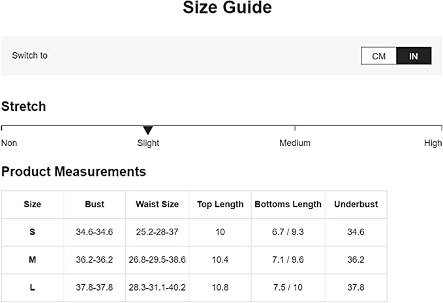This screenshot has width=443, height=303.
Task: Click the Size Guide heading
Action: (227, 8)
